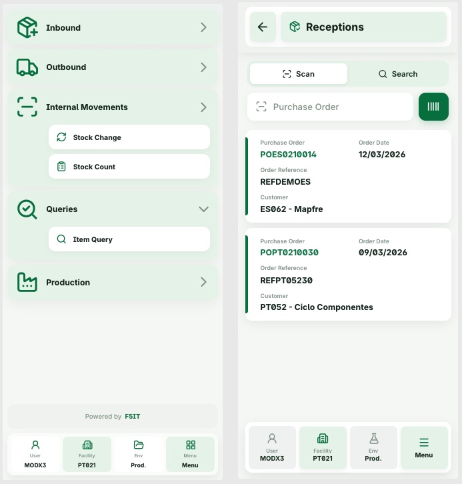This screenshot has height=484, width=462.
Task: Open the Stock Change menu item
Action: coord(129,137)
